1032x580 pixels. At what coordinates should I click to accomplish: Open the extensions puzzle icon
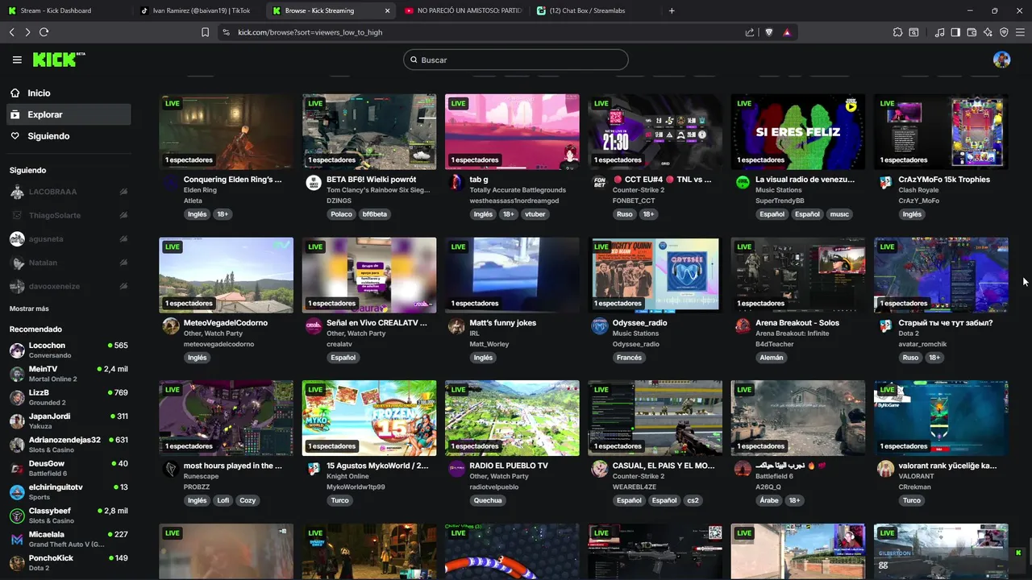coord(897,32)
